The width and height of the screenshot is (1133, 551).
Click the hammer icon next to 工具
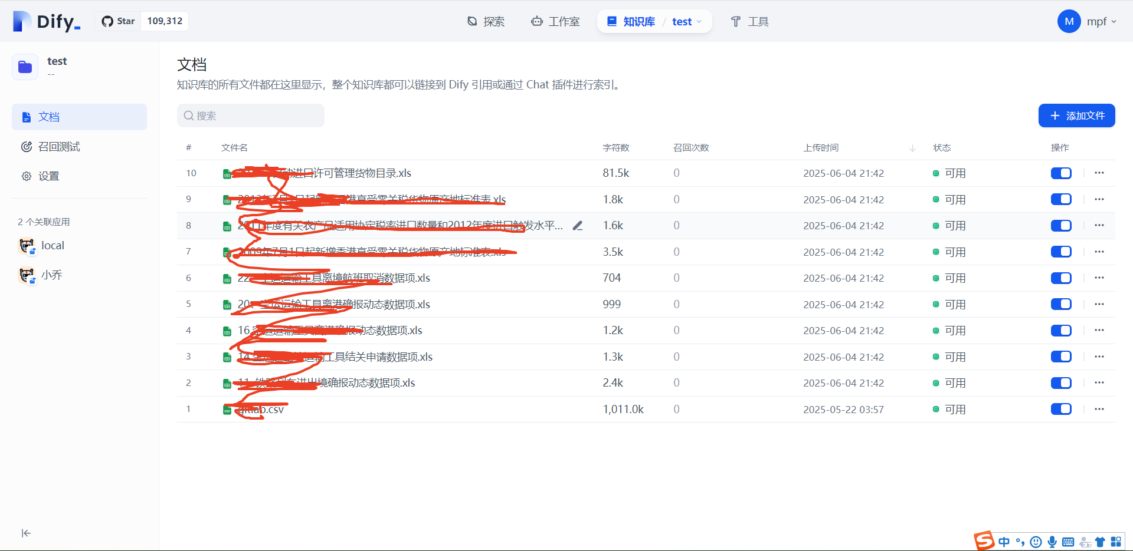click(735, 21)
